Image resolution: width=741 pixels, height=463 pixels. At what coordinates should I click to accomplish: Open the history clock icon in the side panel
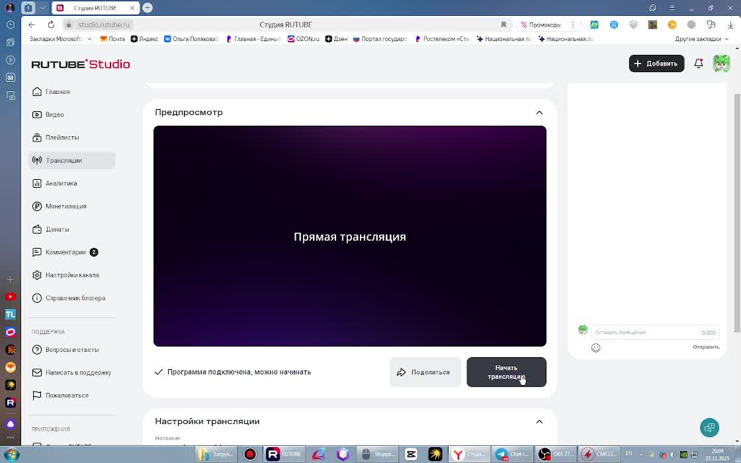[x=11, y=24]
